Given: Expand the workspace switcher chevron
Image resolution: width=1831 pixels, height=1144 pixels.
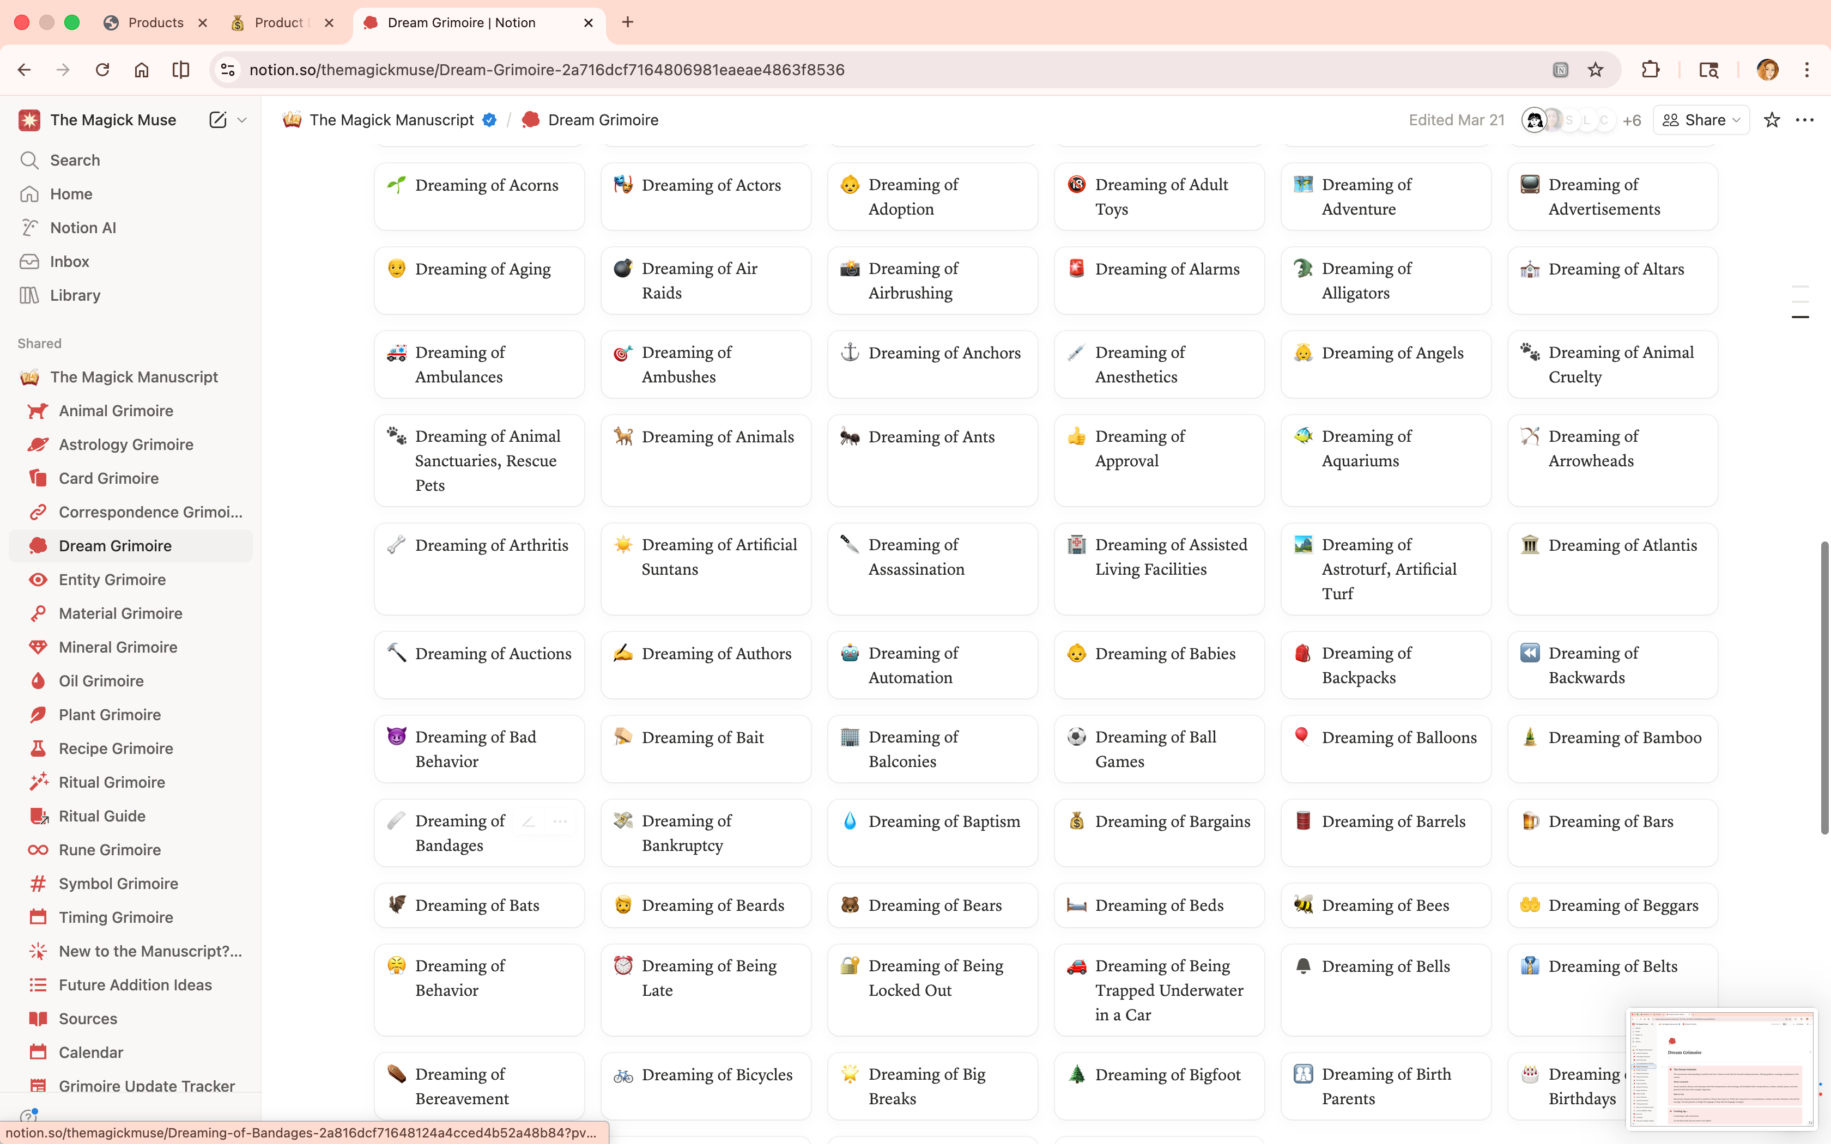Looking at the screenshot, I should 242,119.
